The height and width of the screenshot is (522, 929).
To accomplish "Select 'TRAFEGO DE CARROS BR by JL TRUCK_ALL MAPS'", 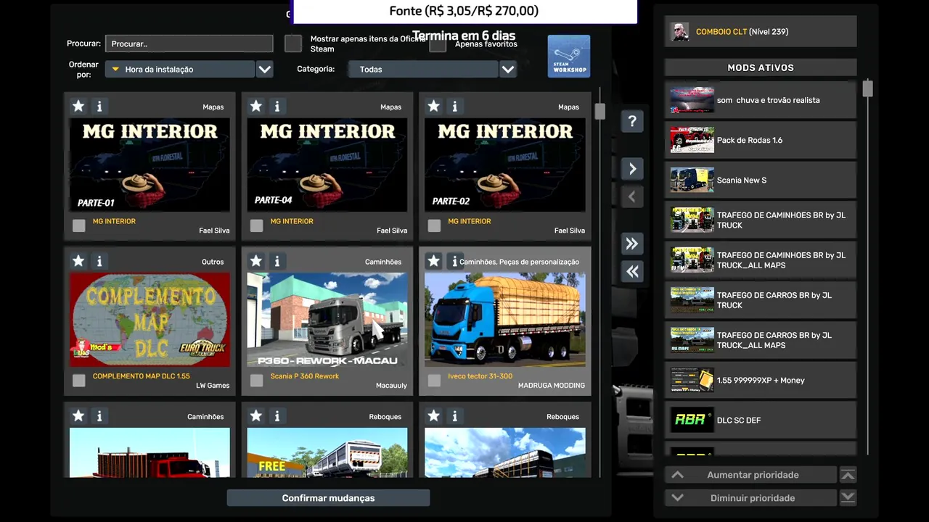I will point(761,340).
